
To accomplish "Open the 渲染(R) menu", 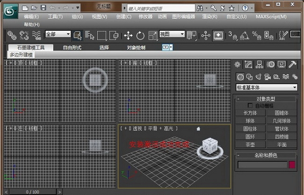I will 210,17.
